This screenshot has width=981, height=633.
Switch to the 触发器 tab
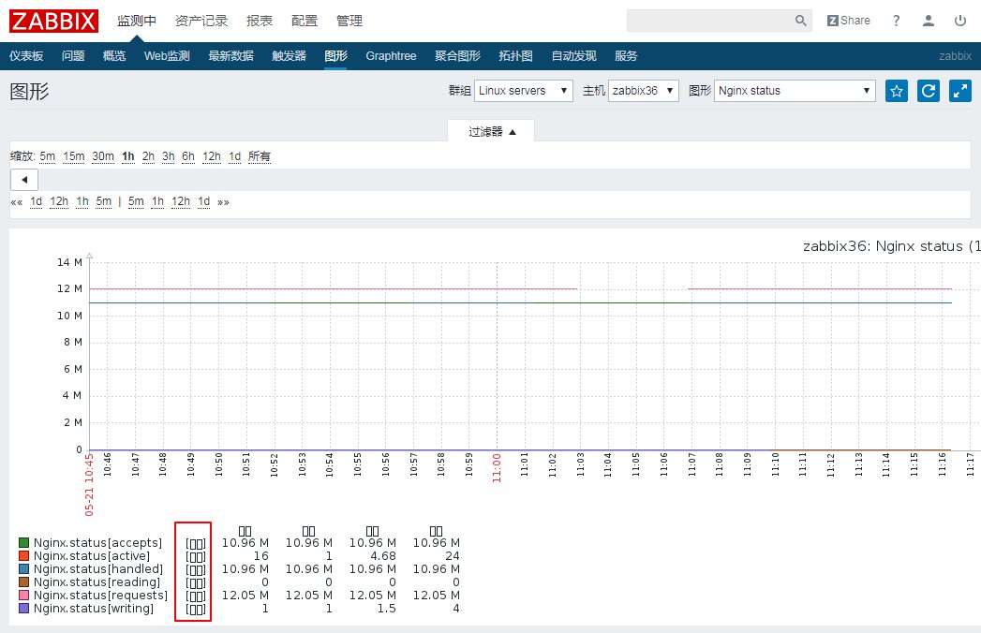(x=289, y=56)
